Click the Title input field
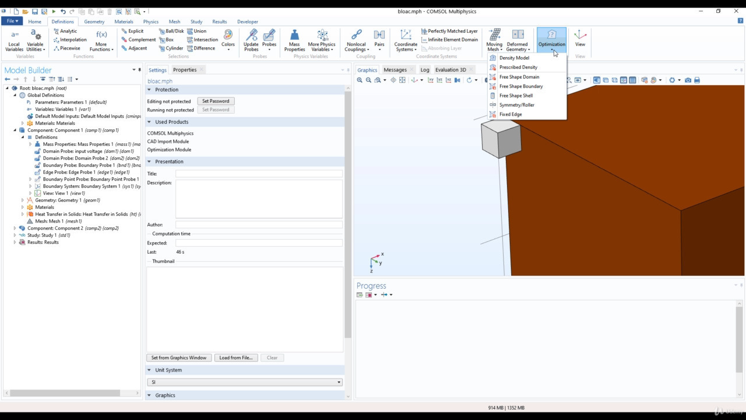The width and height of the screenshot is (746, 420). (259, 174)
